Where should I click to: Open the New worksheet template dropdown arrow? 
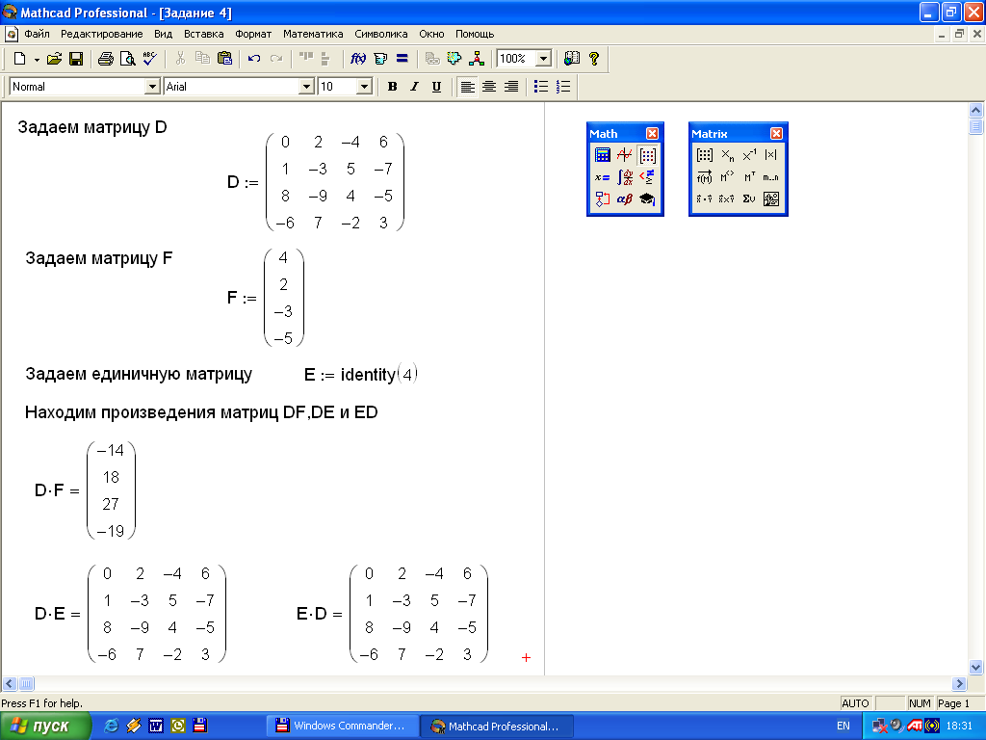tap(37, 59)
